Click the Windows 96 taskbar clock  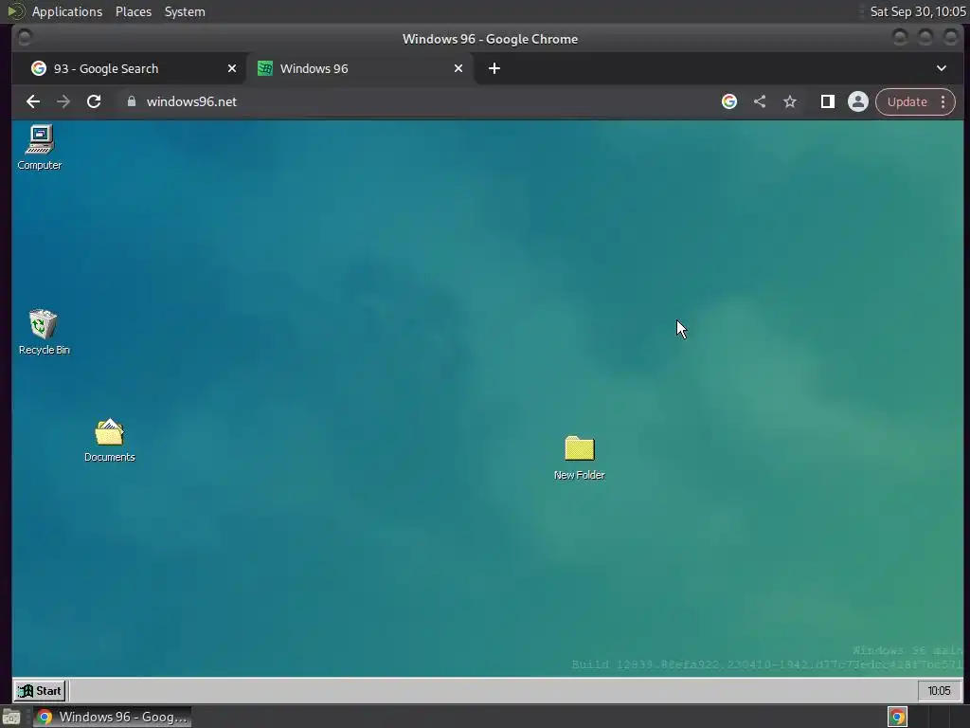click(x=939, y=691)
